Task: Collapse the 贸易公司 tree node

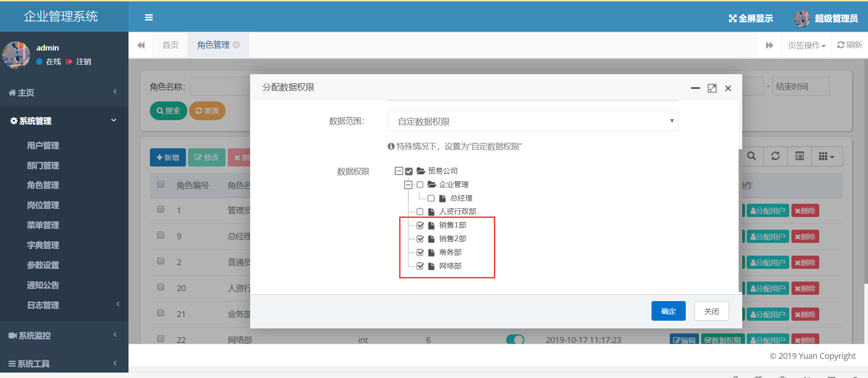Action: pyautogui.click(x=399, y=171)
